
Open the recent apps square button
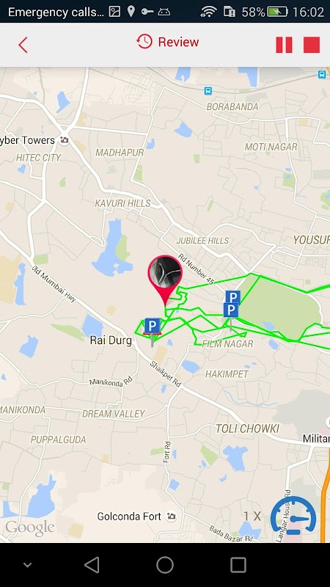[x=238, y=564]
